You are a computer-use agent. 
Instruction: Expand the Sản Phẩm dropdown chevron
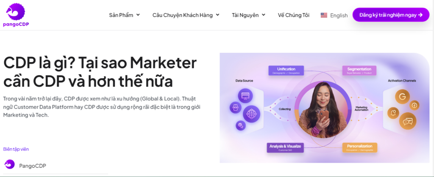(138, 15)
